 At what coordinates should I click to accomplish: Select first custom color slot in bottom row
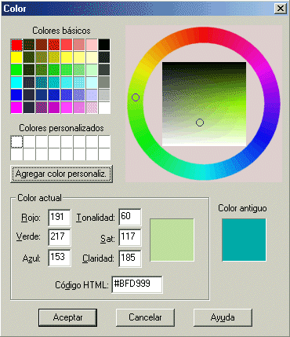coord(16,154)
